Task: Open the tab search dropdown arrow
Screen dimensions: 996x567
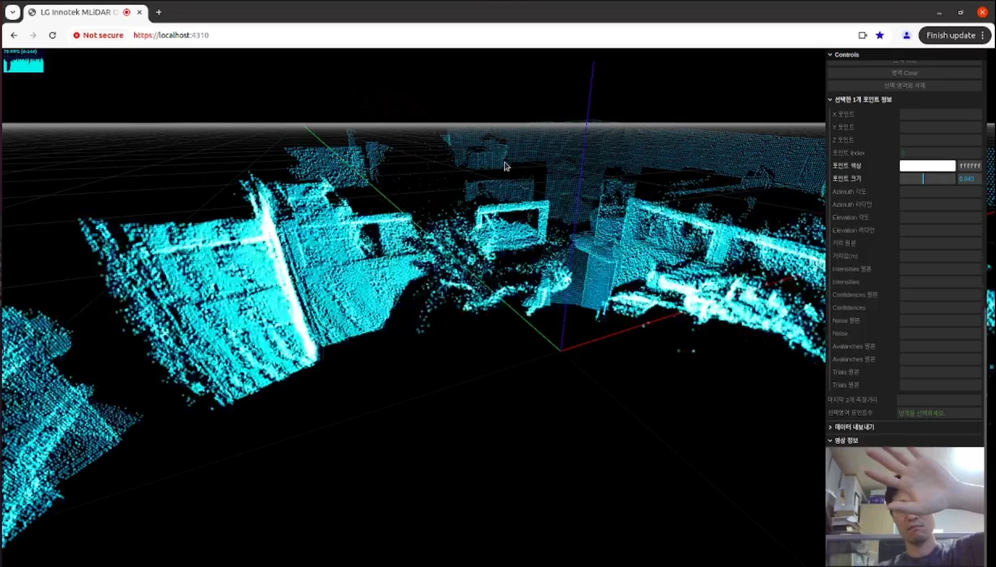Action: [x=12, y=12]
